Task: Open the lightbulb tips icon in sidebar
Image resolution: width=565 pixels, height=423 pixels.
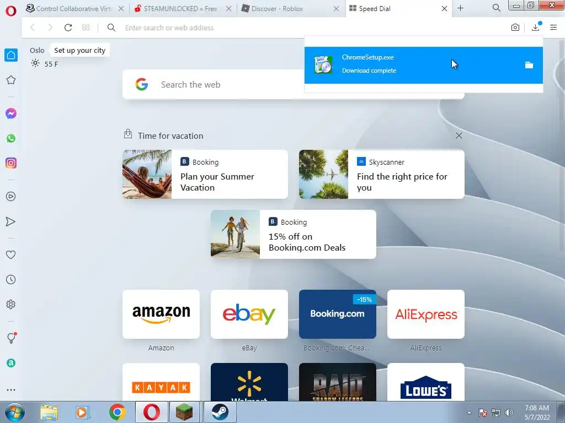Action: 12,338
